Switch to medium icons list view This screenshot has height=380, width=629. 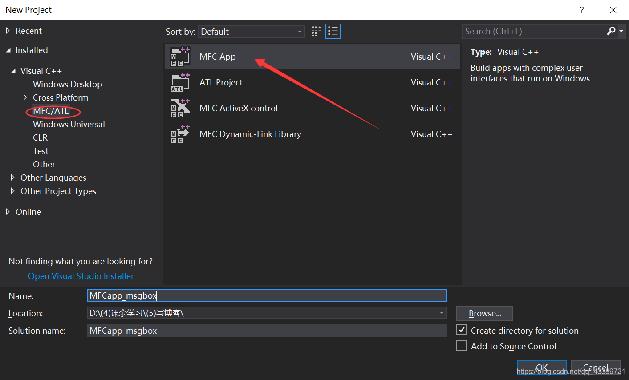(x=333, y=31)
